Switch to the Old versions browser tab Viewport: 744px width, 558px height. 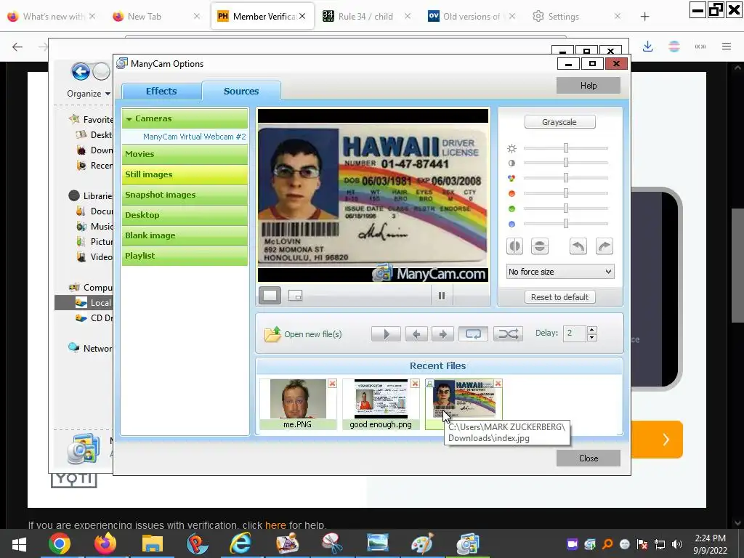pyautogui.click(x=472, y=17)
